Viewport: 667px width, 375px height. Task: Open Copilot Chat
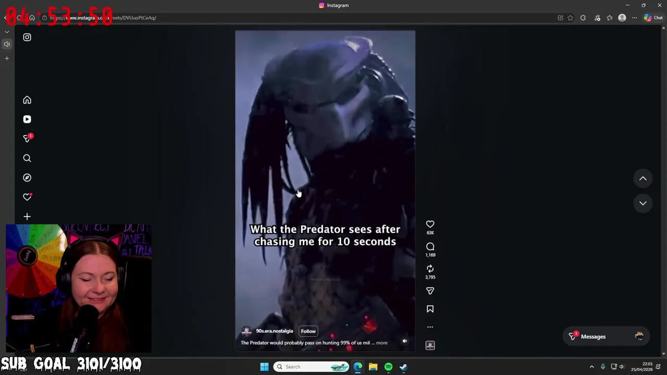click(x=653, y=18)
